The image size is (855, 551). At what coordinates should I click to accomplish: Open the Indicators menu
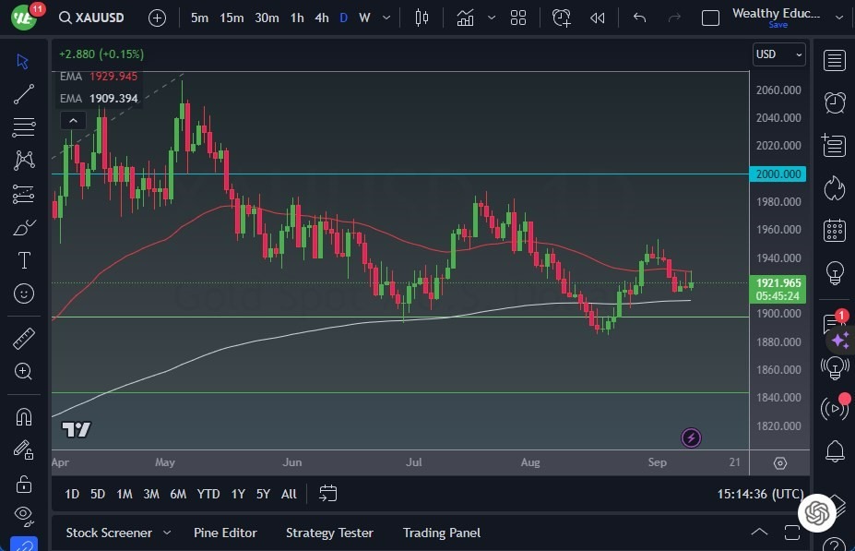point(464,17)
